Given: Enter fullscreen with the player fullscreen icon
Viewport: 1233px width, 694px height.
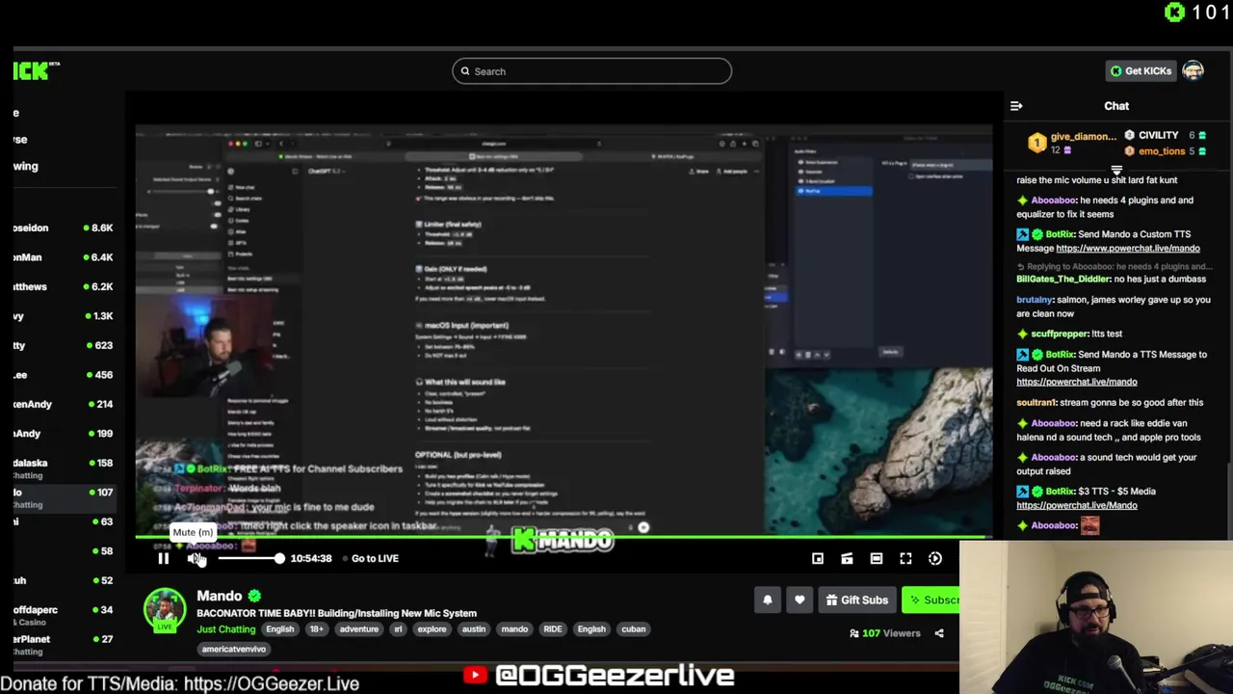Looking at the screenshot, I should click(x=905, y=558).
